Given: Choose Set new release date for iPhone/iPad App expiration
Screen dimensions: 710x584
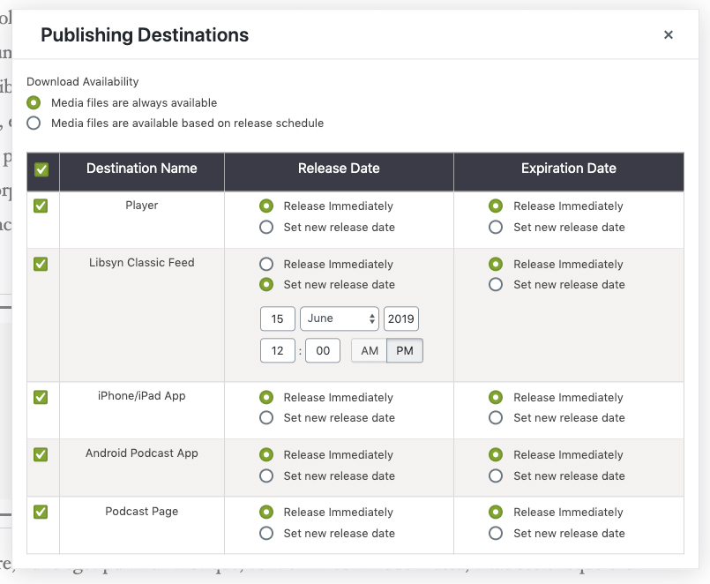Looking at the screenshot, I should 496,418.
